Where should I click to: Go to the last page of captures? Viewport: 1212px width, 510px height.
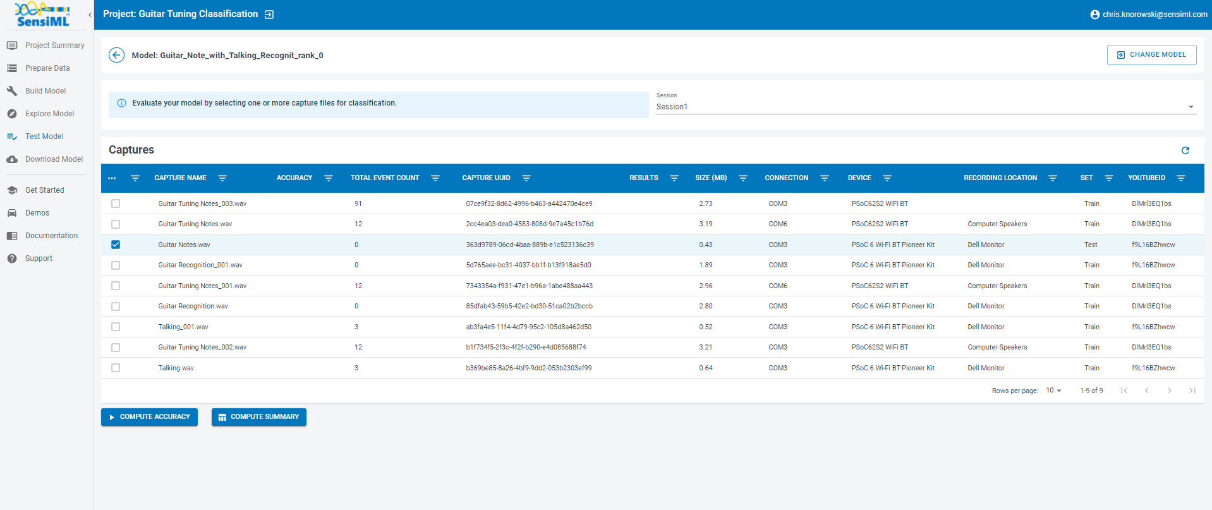point(1192,391)
